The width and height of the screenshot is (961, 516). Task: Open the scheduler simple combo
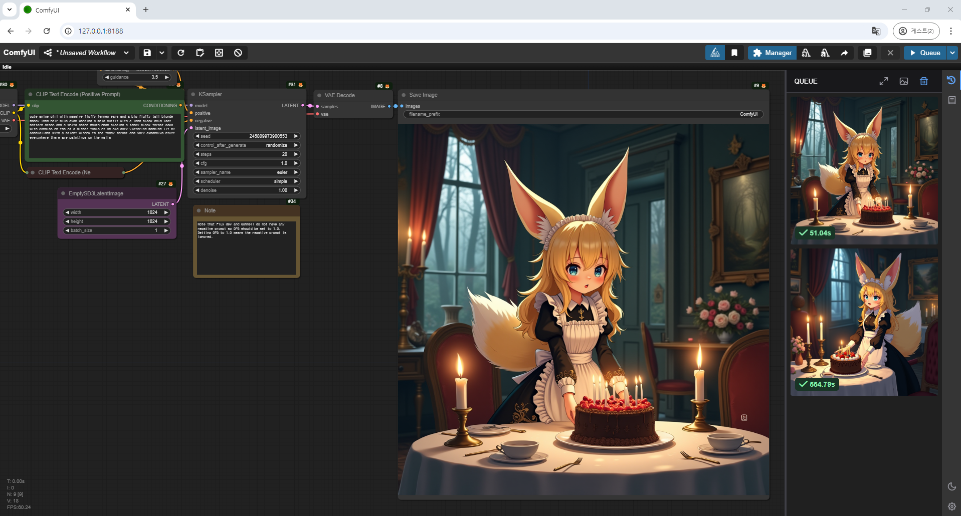[247, 181]
